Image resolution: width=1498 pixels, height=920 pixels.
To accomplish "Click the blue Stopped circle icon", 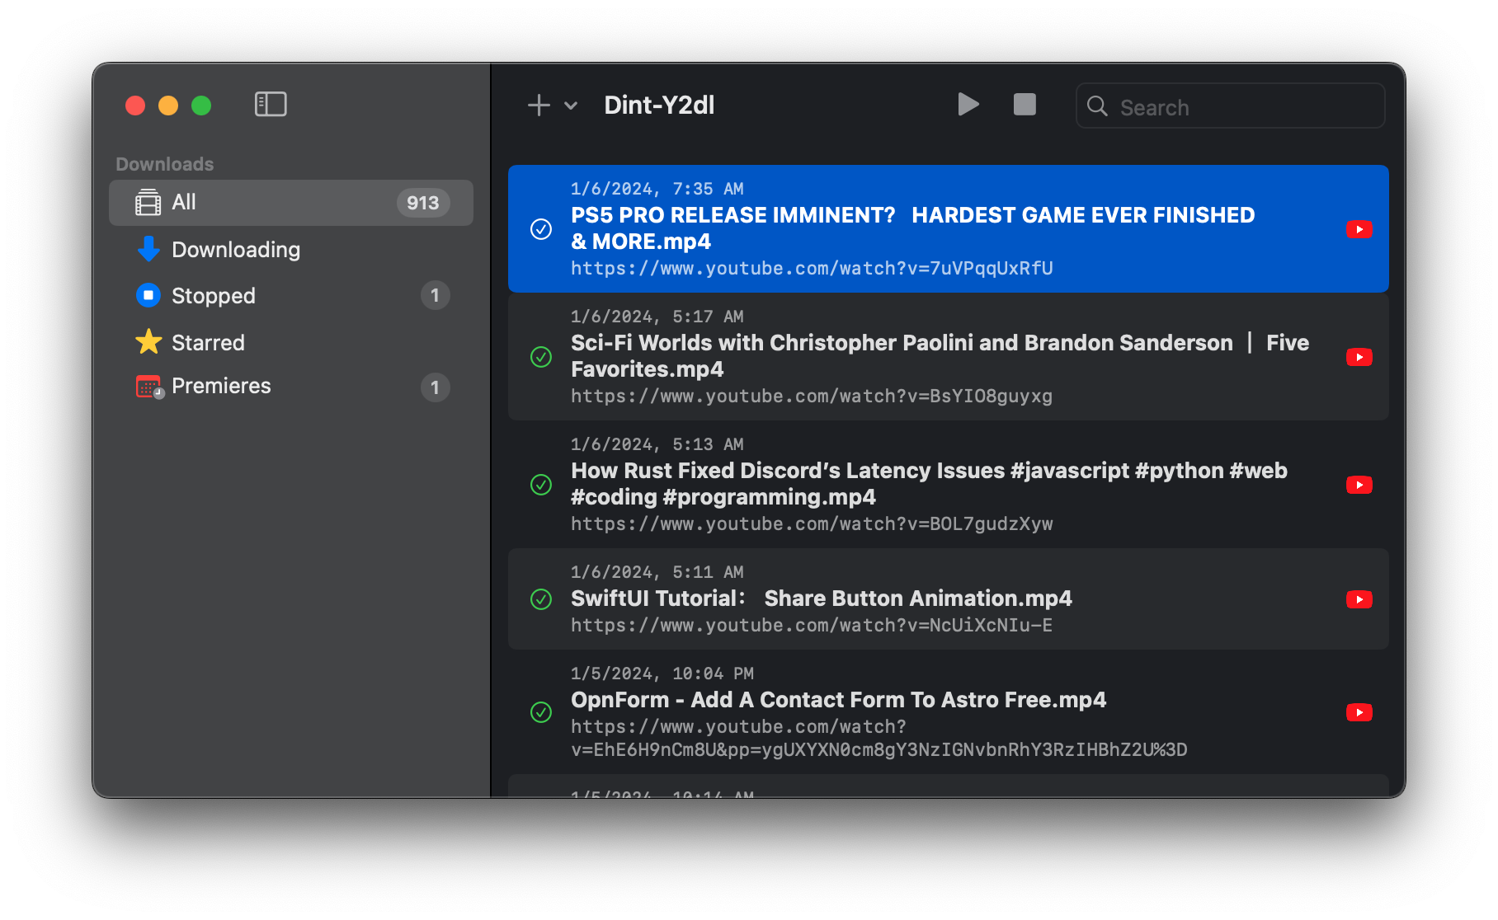I will click(148, 295).
